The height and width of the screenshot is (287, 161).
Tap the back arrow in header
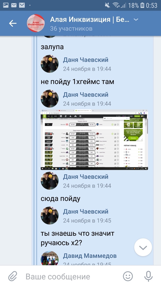pyautogui.click(x=13, y=23)
